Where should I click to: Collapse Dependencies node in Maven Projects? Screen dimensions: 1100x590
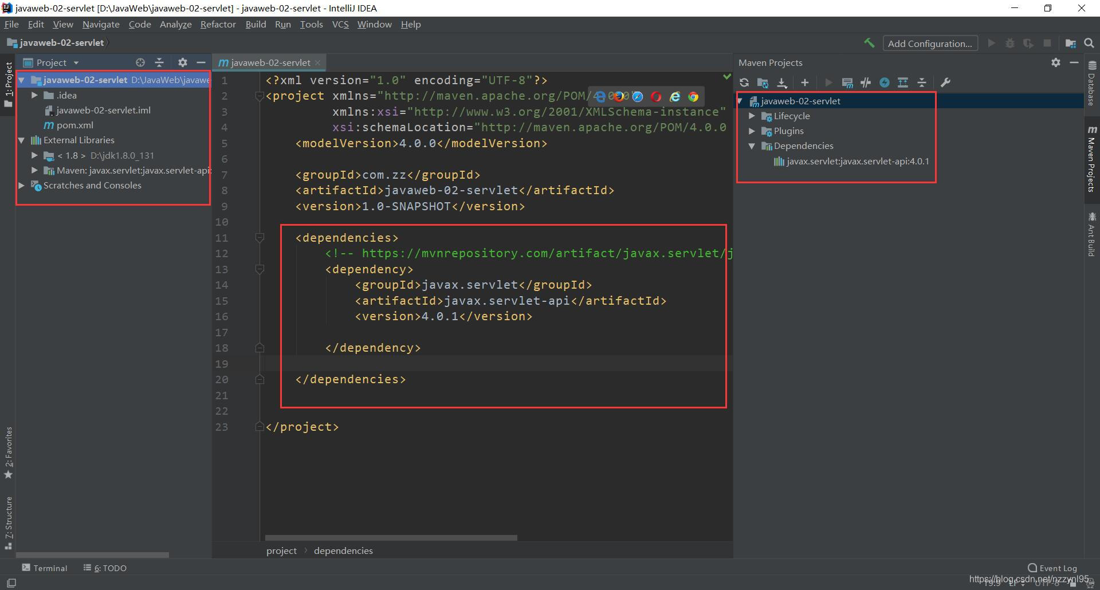click(752, 145)
